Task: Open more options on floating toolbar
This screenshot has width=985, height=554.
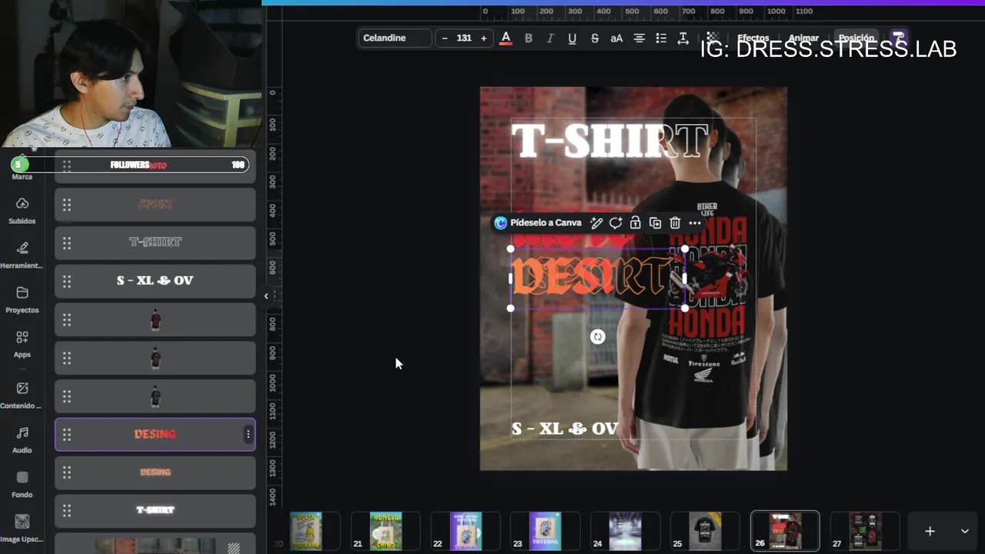Action: (x=695, y=223)
